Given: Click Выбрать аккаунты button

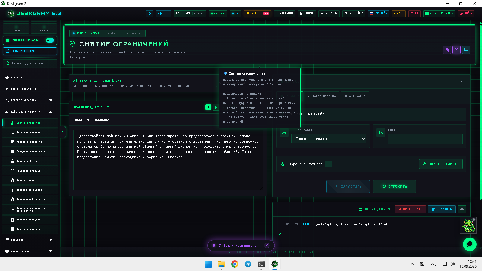Looking at the screenshot, I should click(x=441, y=164).
